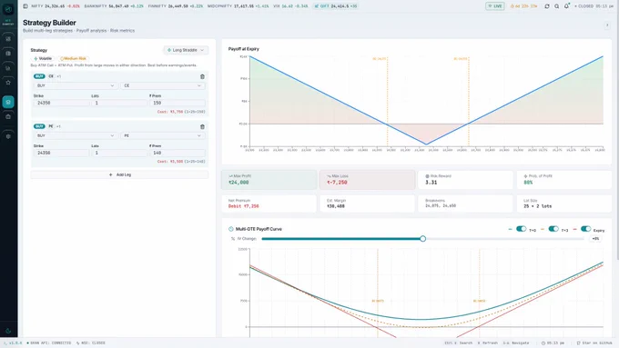Click the NIFTY ticker in top bar
The width and height of the screenshot is (619, 348).
click(x=56, y=6)
